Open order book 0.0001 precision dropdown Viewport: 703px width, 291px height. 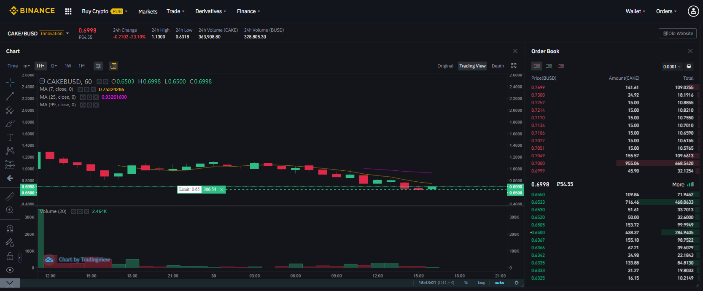point(672,67)
